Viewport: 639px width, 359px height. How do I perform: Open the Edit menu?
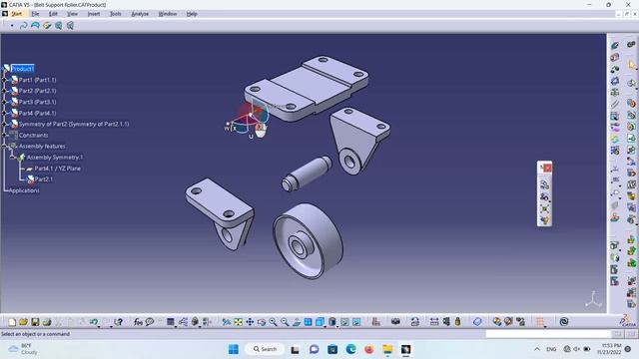pyautogui.click(x=53, y=14)
